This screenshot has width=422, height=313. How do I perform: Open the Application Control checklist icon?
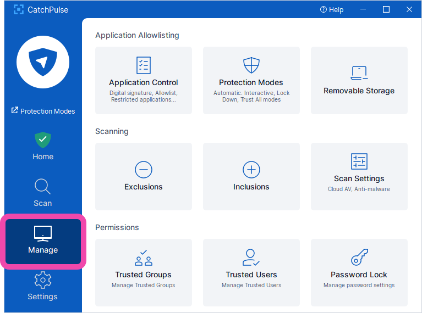[x=143, y=65]
